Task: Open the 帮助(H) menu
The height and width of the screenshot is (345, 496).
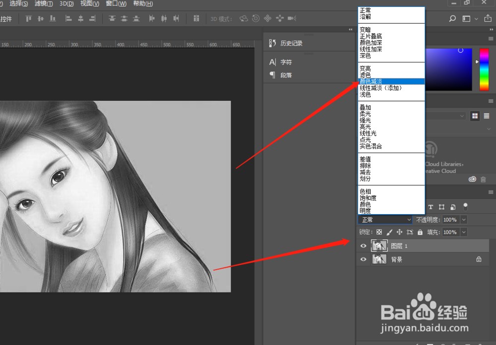Action: (143, 3)
